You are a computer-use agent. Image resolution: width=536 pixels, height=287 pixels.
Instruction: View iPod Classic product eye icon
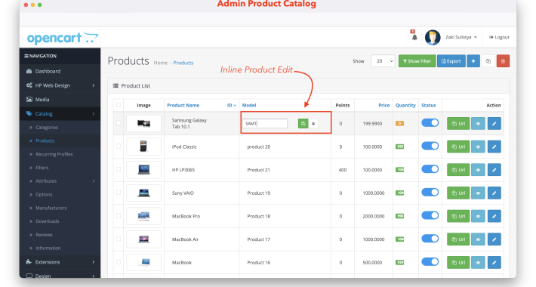(x=478, y=147)
